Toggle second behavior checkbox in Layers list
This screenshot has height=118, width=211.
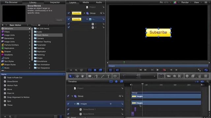point(69,27)
